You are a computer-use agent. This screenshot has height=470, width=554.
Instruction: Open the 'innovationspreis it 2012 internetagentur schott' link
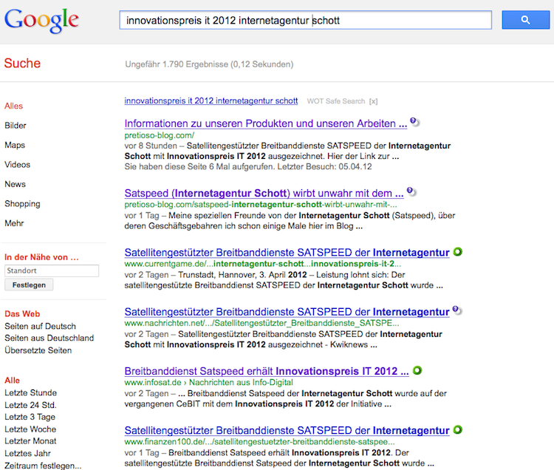[211, 101]
